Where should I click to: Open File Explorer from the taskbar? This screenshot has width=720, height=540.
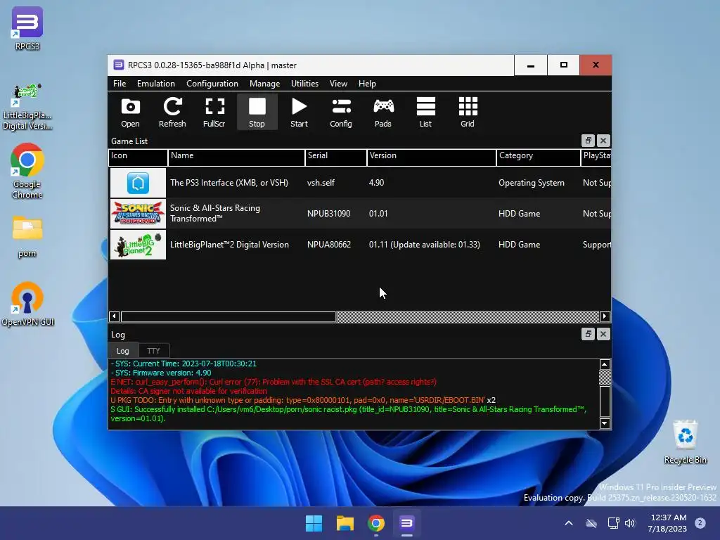[345, 523]
